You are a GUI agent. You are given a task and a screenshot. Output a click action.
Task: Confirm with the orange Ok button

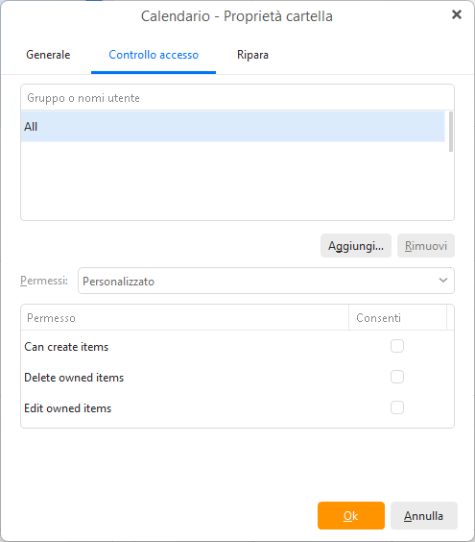(351, 516)
